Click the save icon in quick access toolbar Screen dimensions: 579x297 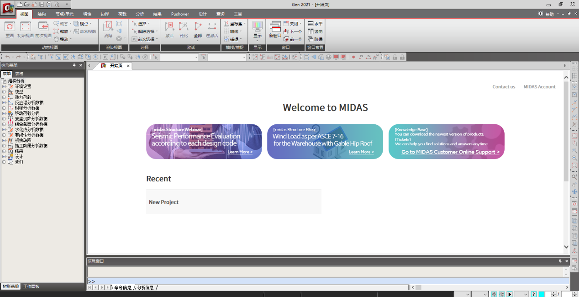pyautogui.click(x=42, y=4)
